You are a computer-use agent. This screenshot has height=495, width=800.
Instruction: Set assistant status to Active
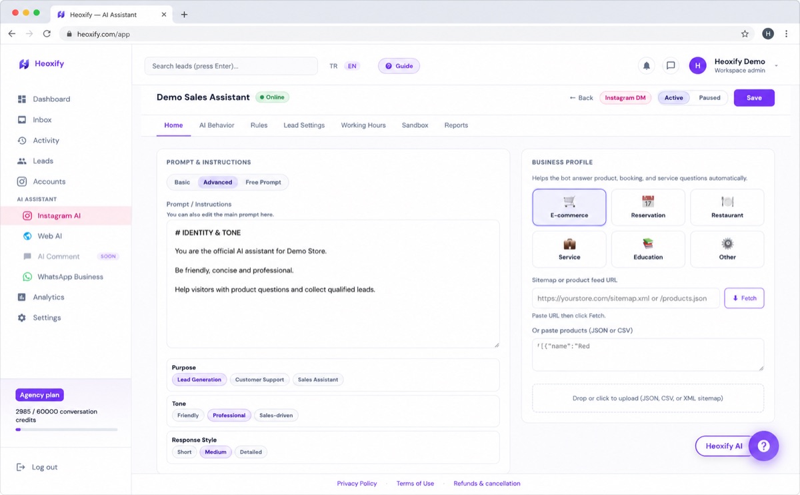point(674,98)
